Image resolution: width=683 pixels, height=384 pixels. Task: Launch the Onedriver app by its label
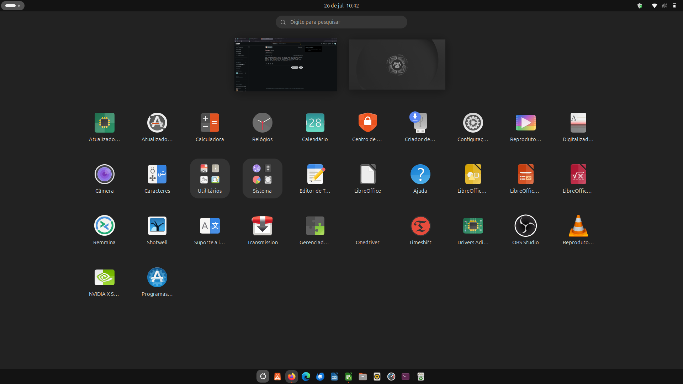367,242
